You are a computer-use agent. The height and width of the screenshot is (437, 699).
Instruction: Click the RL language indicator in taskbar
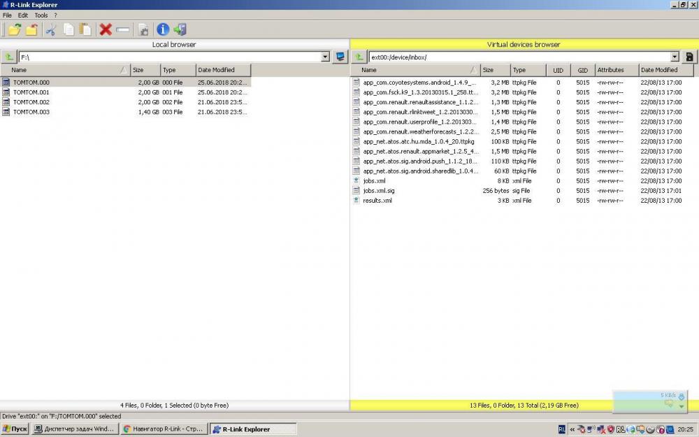pos(562,429)
